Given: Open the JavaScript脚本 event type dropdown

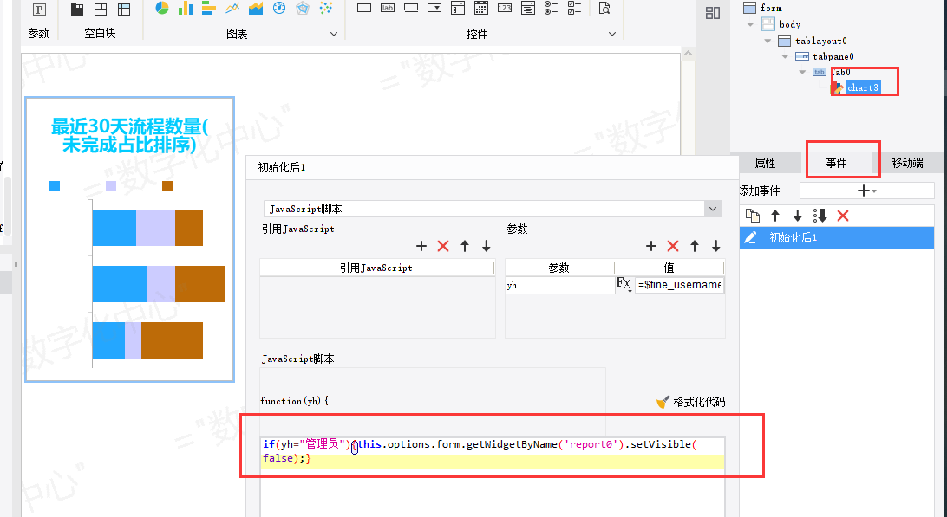Looking at the screenshot, I should click(713, 209).
